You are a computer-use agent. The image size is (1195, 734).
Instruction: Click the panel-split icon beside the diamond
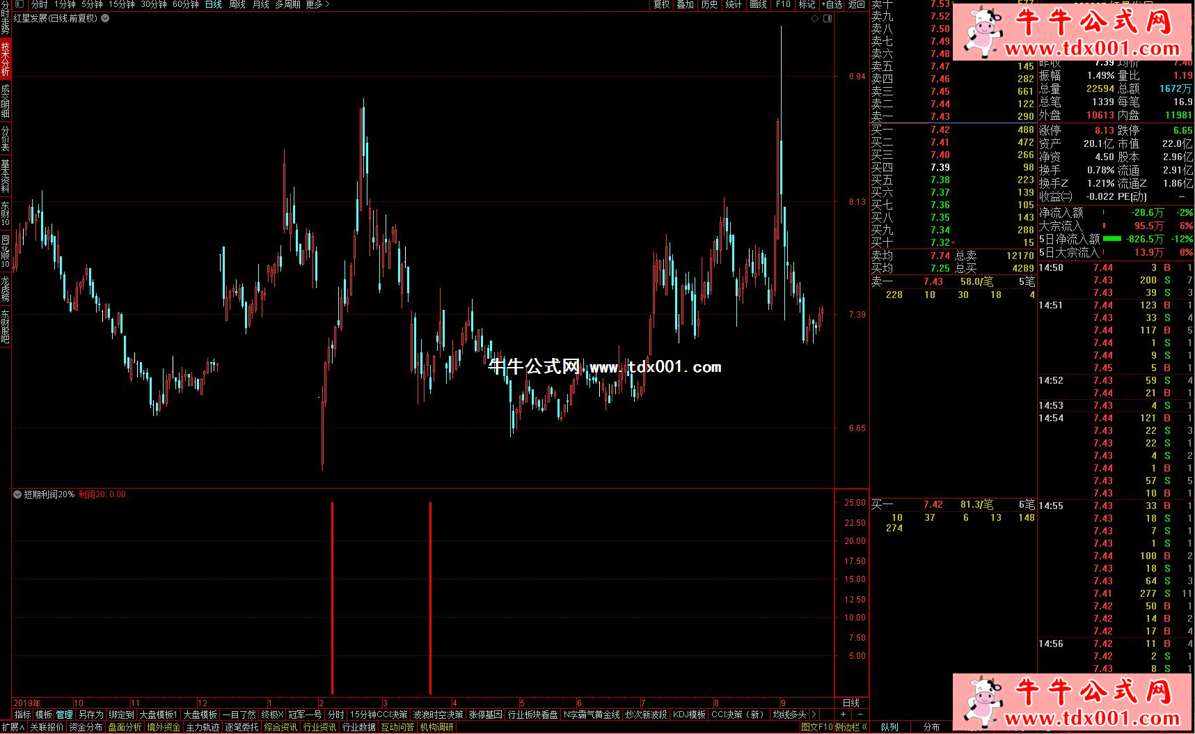pos(828,19)
